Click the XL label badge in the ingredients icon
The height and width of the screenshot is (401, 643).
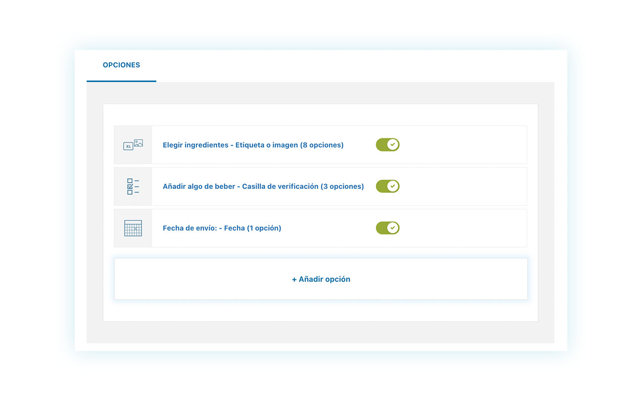coord(128,146)
